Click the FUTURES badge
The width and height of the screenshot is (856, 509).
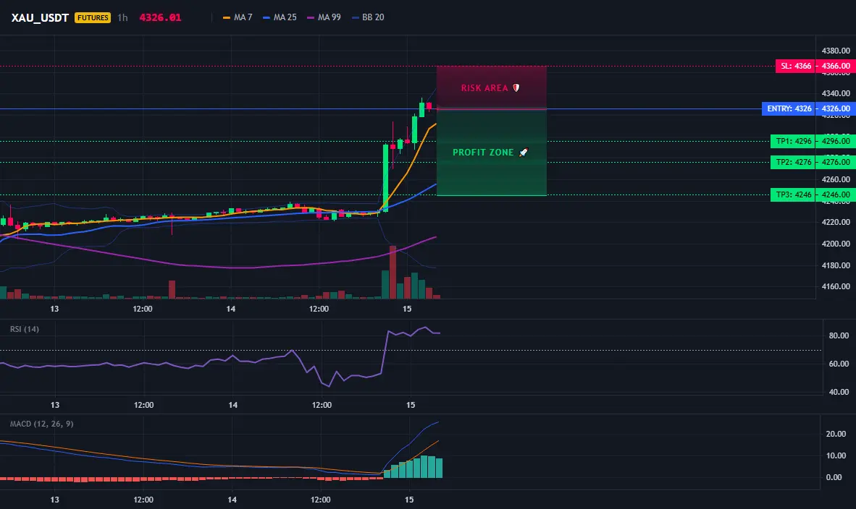click(x=93, y=17)
